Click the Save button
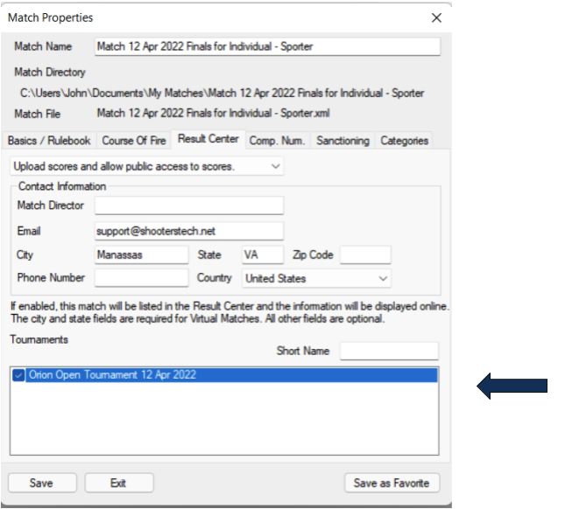This screenshot has height=509, width=565. tap(40, 483)
